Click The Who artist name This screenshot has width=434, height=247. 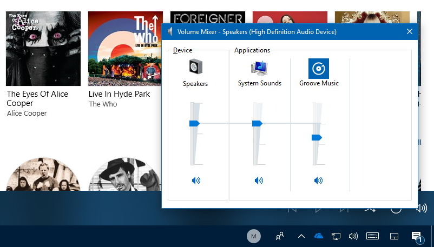tap(103, 104)
